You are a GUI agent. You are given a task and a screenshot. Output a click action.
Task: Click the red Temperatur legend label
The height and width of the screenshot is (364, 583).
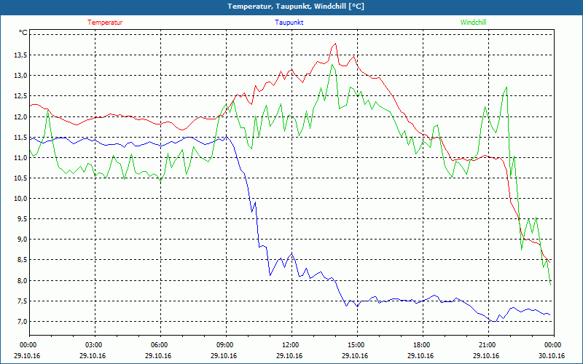(105, 23)
